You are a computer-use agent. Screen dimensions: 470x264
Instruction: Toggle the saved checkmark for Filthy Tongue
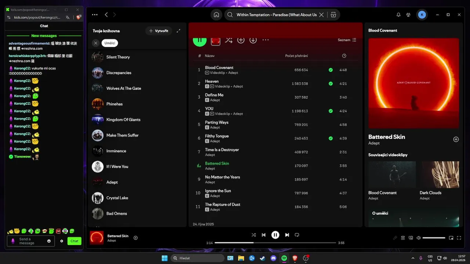tap(331, 138)
